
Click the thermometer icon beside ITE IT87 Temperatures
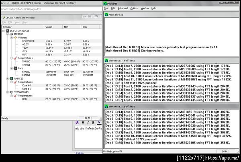pos(16,58)
